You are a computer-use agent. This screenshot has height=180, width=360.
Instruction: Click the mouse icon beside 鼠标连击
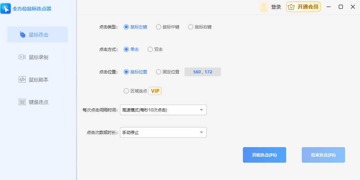point(23,35)
